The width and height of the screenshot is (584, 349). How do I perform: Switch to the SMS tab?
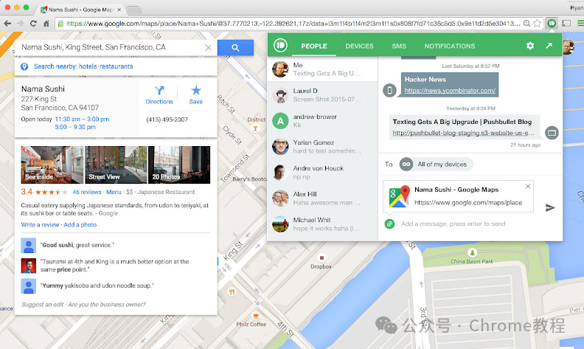click(x=399, y=46)
